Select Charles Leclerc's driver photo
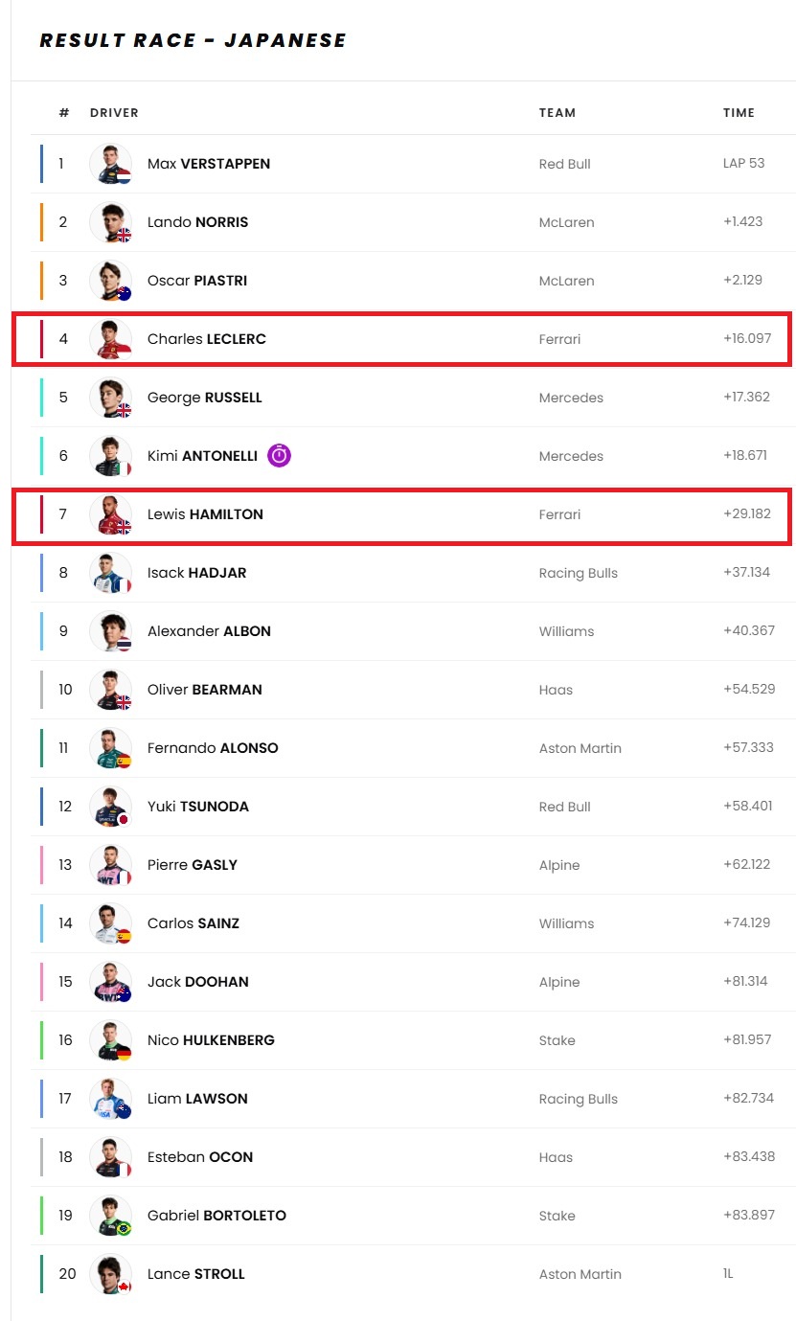The width and height of the screenshot is (796, 1321). coord(110,339)
